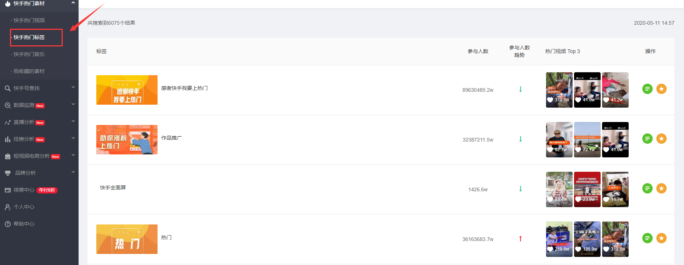
Task: Open top video with 319.6w likes in first row
Action: coord(559,90)
